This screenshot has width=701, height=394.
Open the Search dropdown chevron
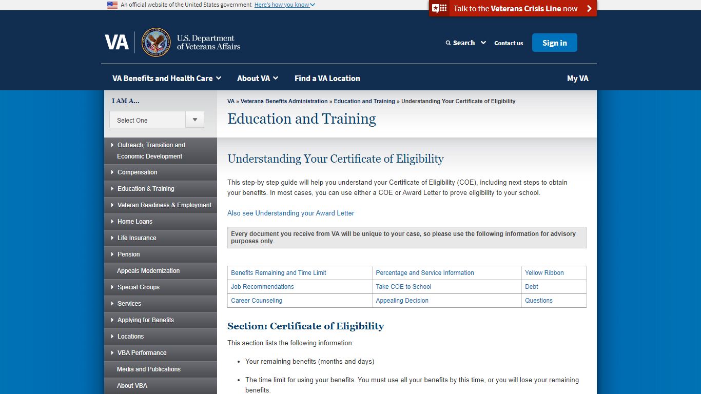click(483, 43)
